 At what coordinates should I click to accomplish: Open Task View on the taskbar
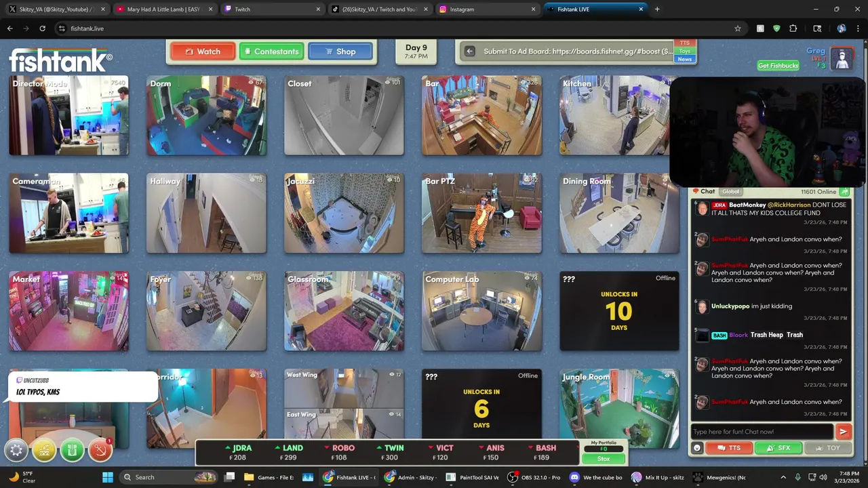230,477
